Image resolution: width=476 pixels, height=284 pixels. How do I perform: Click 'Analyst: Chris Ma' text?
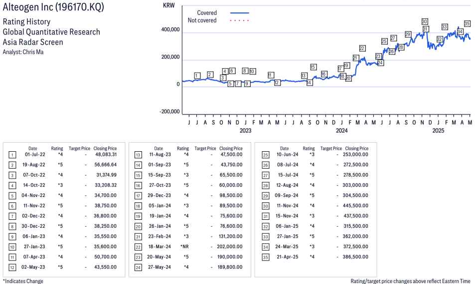(23, 52)
